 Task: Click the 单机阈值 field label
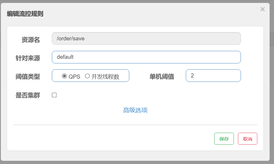[162, 77]
